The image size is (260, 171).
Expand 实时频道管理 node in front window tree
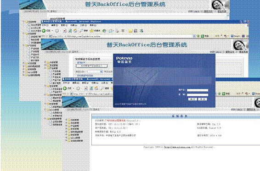click(x=66, y=132)
